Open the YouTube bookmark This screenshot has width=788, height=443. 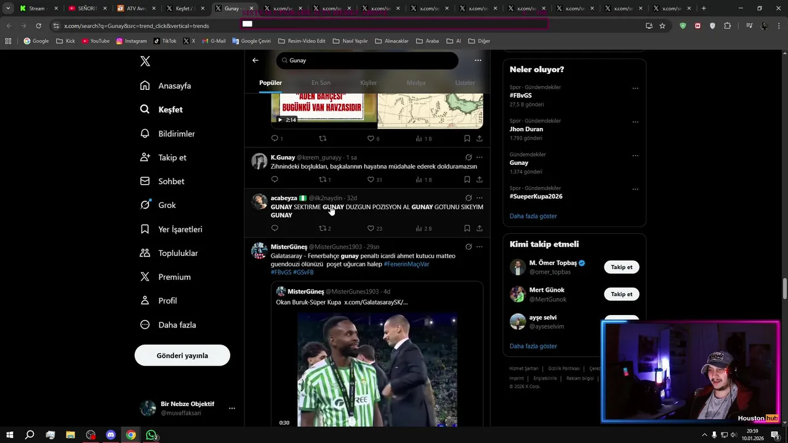pos(95,41)
